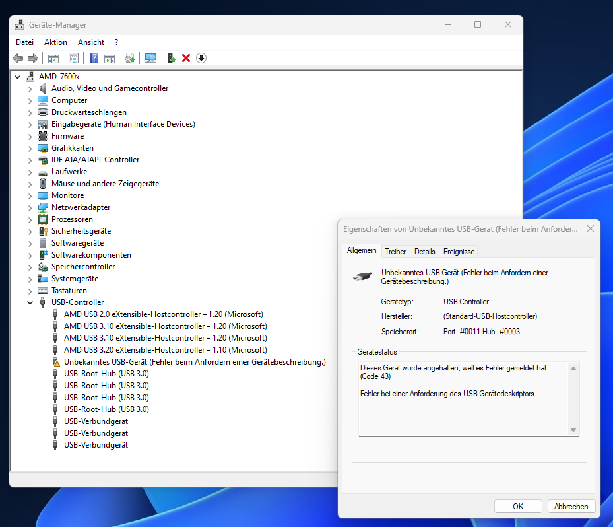Image resolution: width=613 pixels, height=527 pixels.
Task: Expand the Computer category
Action: tap(30, 100)
